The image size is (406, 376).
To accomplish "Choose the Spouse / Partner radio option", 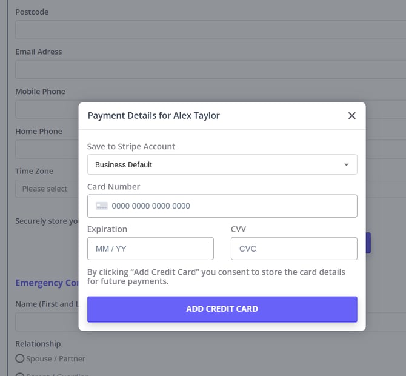I will tap(20, 358).
